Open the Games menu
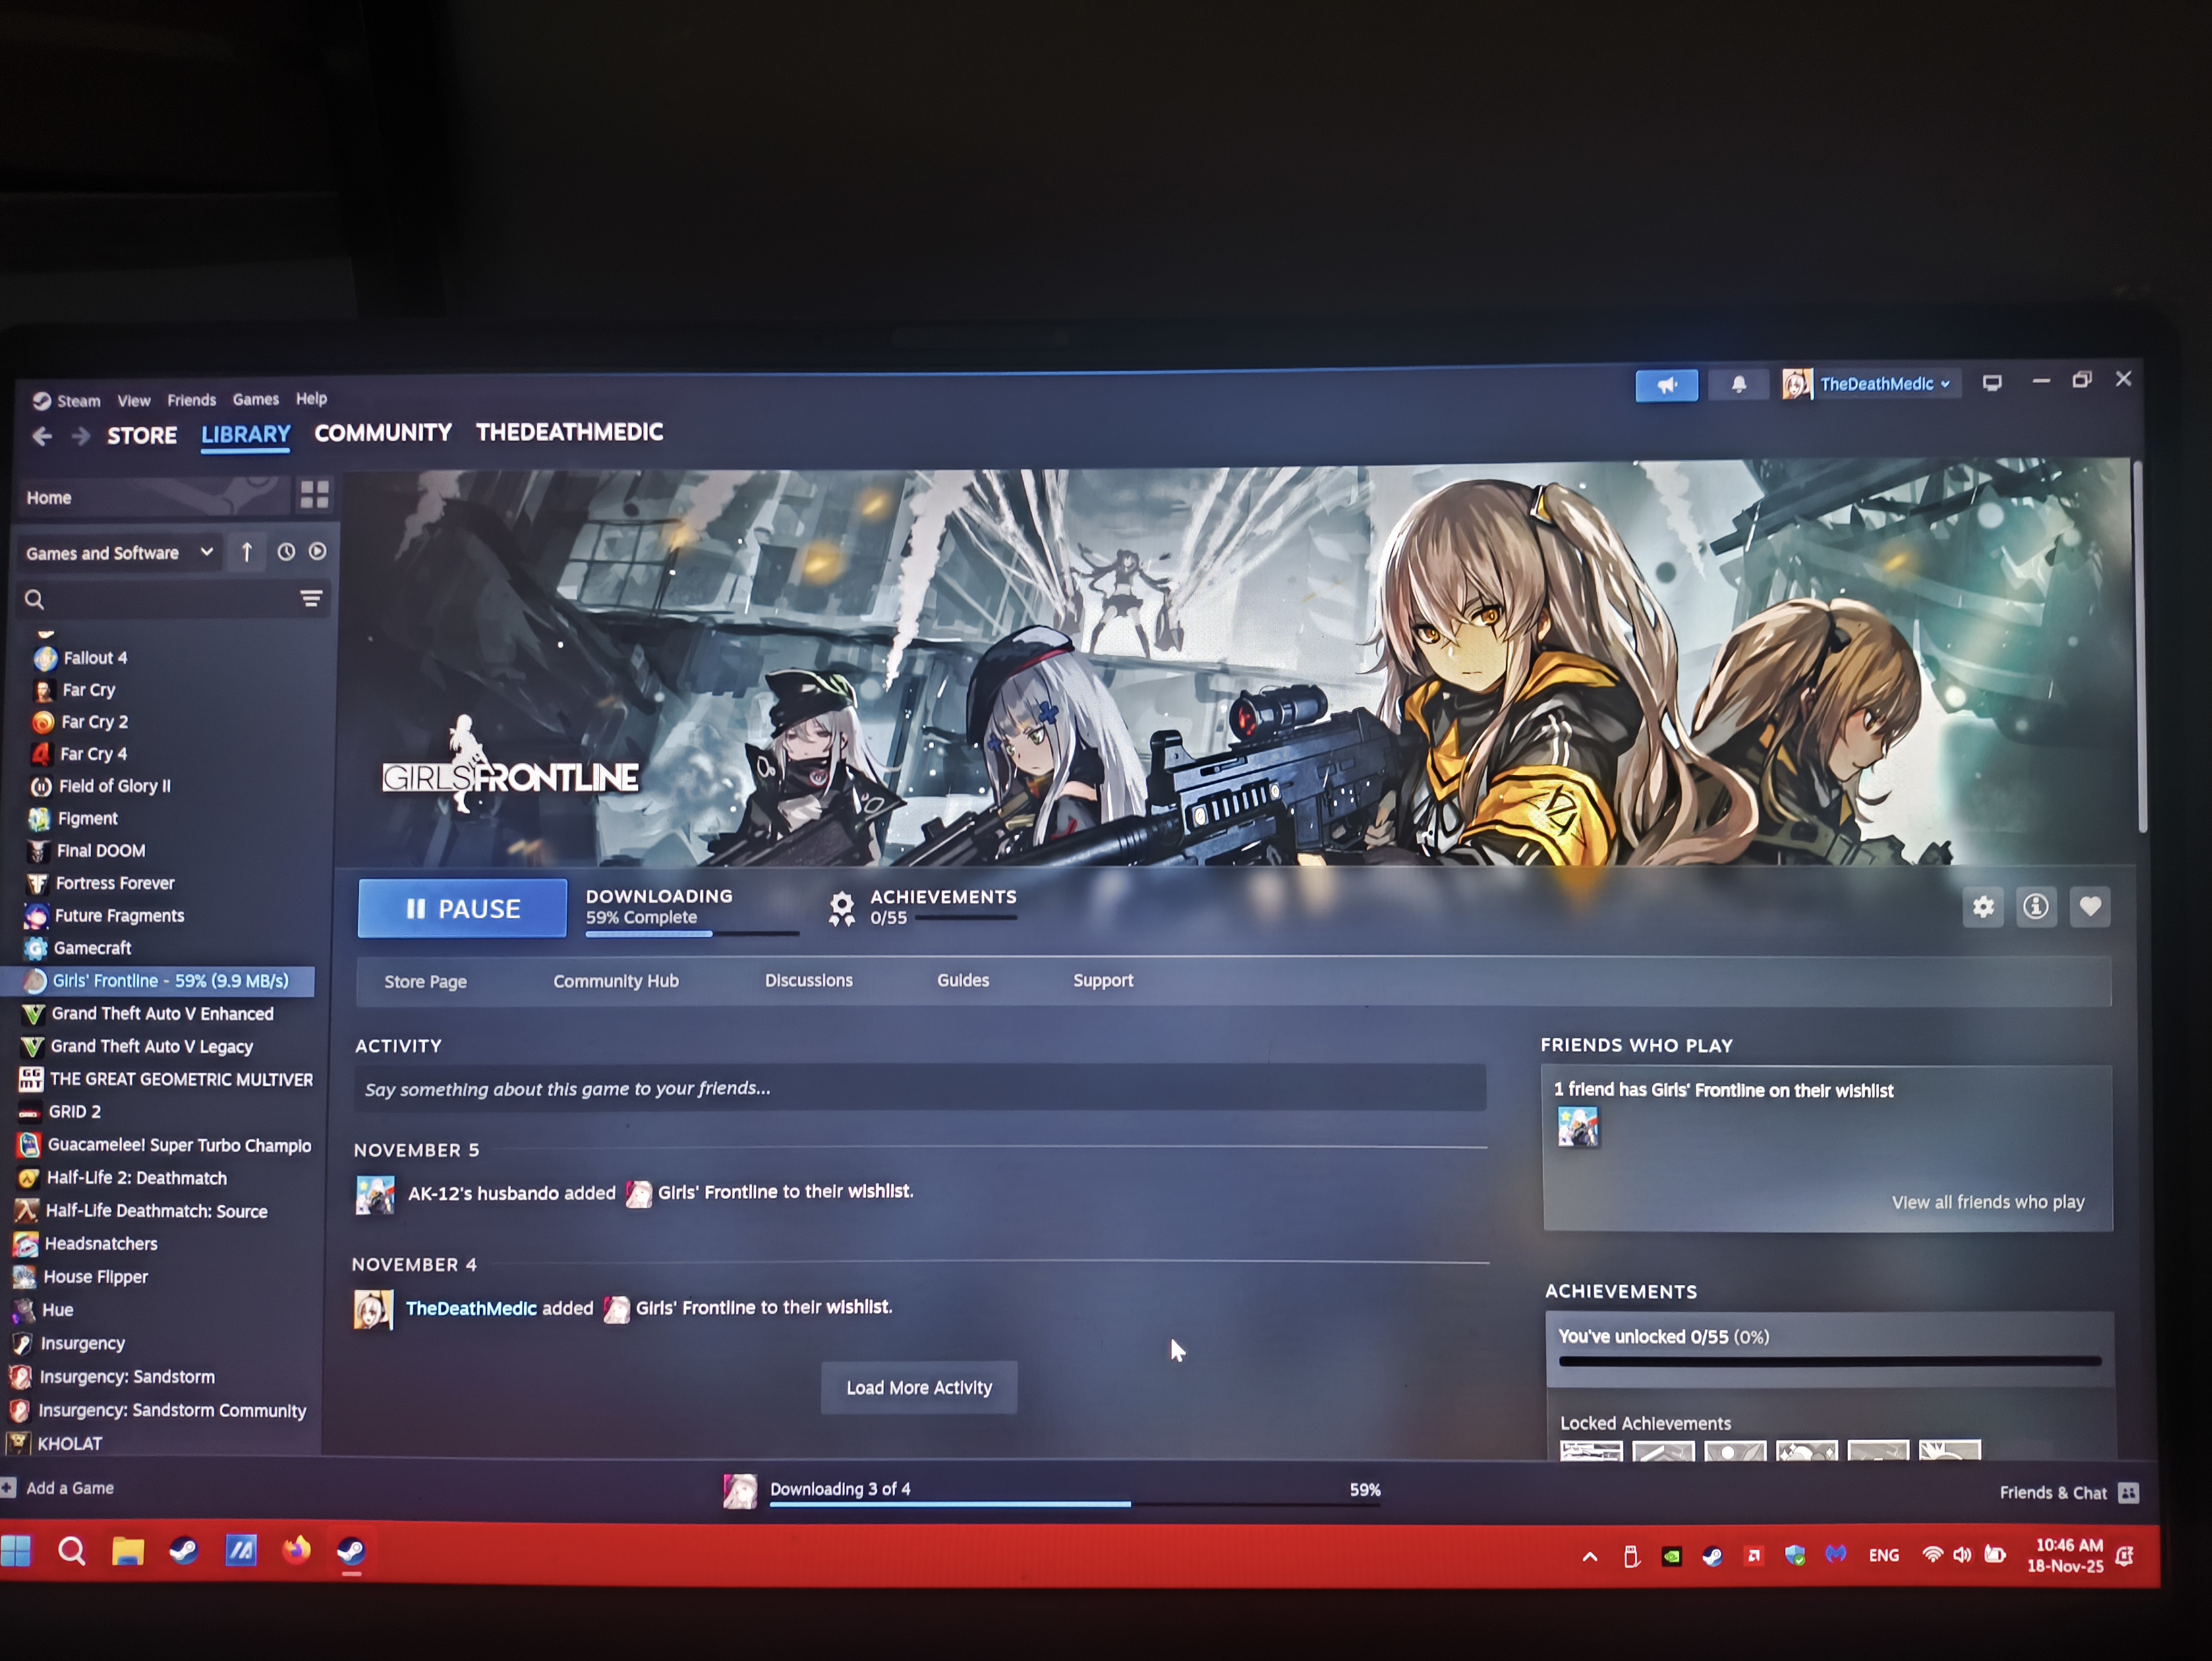Image resolution: width=2212 pixels, height=1661 pixels. (255, 399)
